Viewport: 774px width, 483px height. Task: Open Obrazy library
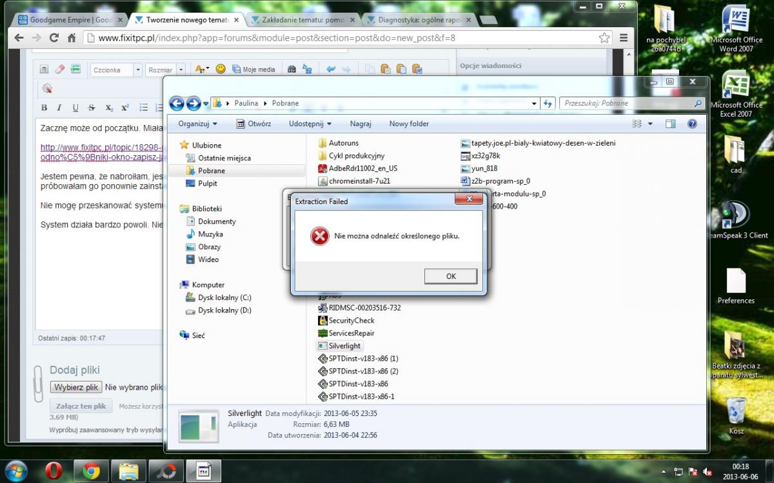pyautogui.click(x=209, y=247)
